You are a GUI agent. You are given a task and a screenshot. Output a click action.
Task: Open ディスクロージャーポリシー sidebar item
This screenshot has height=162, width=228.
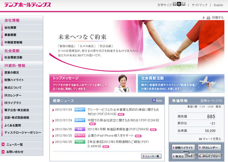click(22, 132)
